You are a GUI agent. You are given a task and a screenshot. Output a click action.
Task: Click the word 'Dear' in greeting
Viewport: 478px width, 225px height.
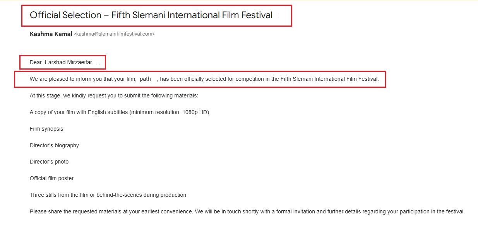click(x=36, y=62)
